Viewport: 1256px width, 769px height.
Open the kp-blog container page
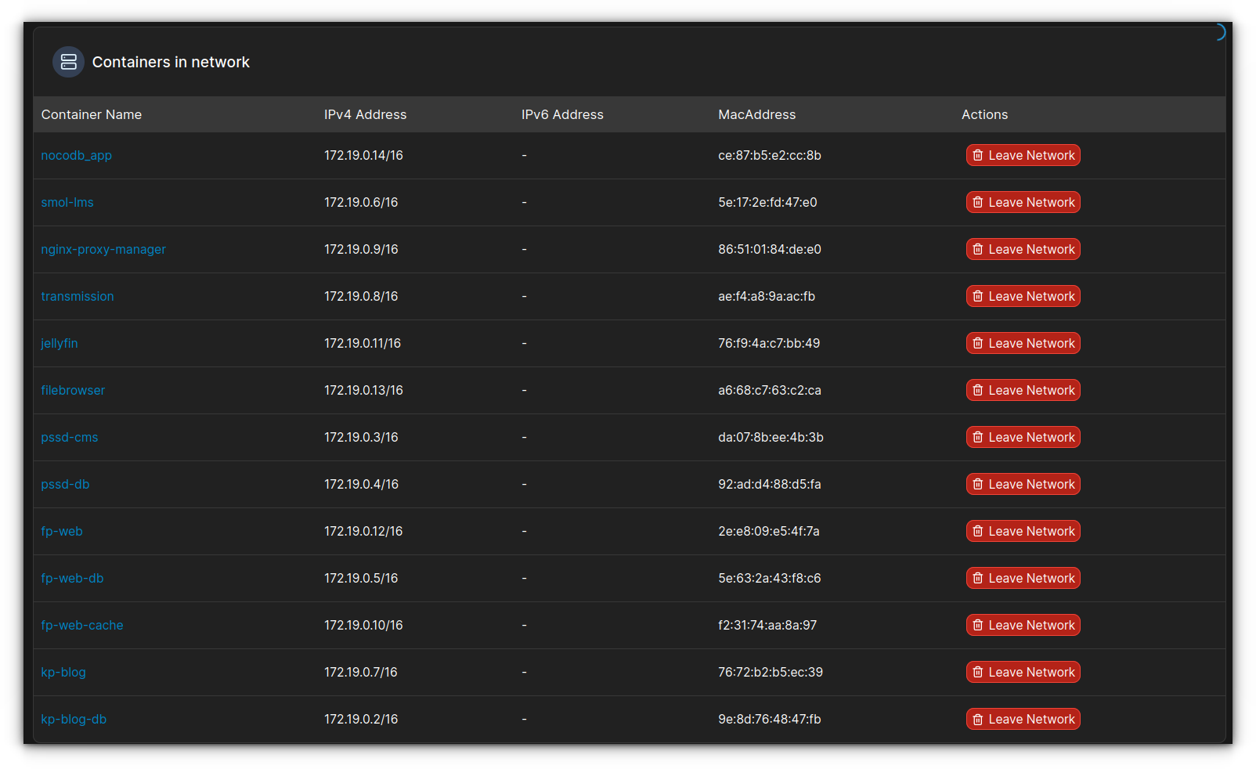click(x=63, y=672)
